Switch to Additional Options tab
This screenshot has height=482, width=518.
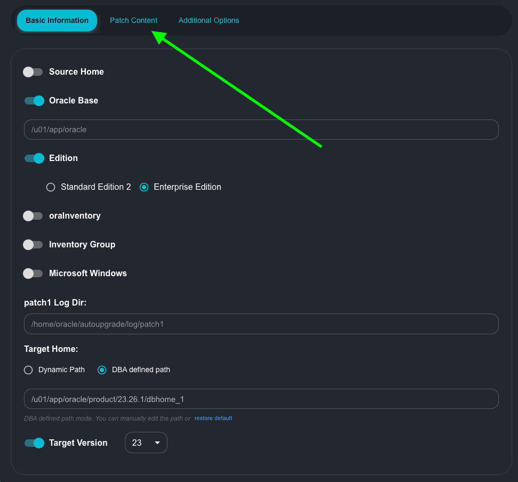tap(209, 21)
